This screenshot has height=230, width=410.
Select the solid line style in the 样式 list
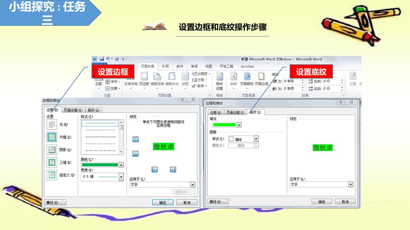pyautogui.click(x=100, y=123)
